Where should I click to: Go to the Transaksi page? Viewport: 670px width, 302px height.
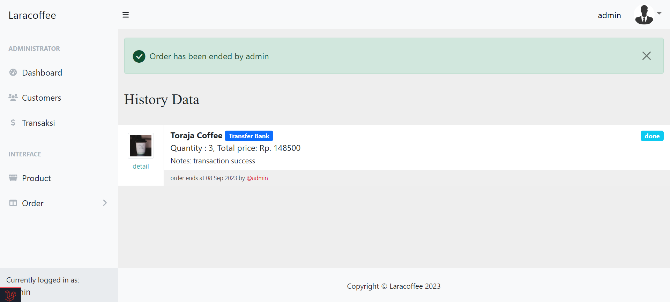(x=38, y=123)
